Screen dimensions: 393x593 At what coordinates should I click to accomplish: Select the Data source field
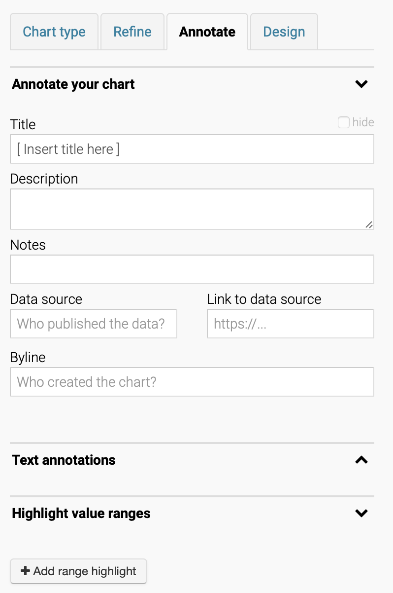click(94, 324)
